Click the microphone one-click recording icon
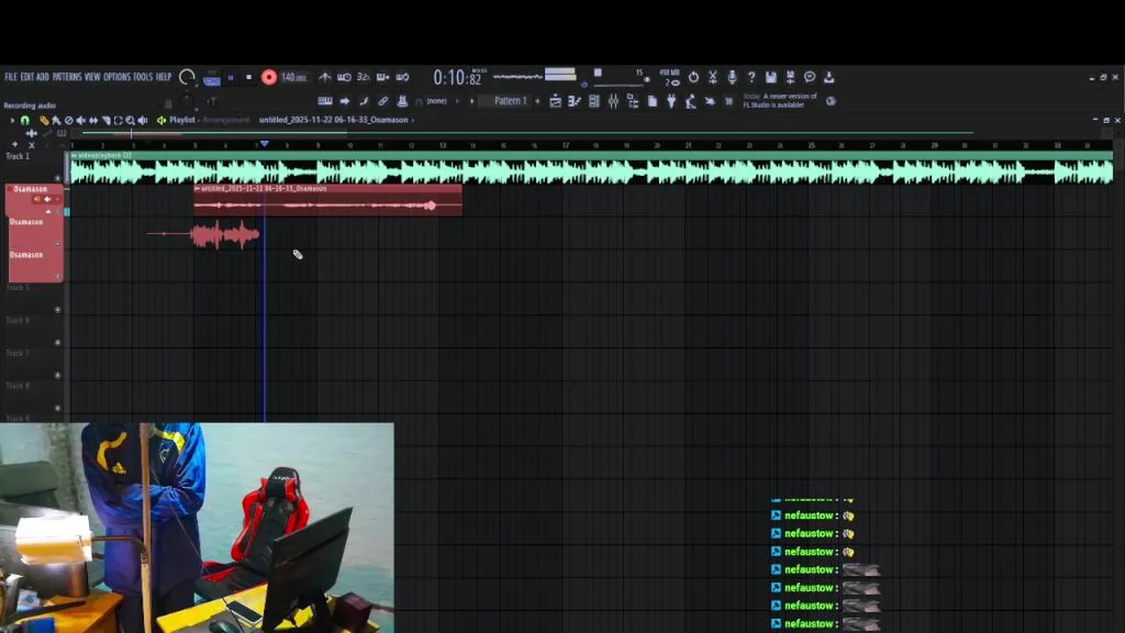 732,77
